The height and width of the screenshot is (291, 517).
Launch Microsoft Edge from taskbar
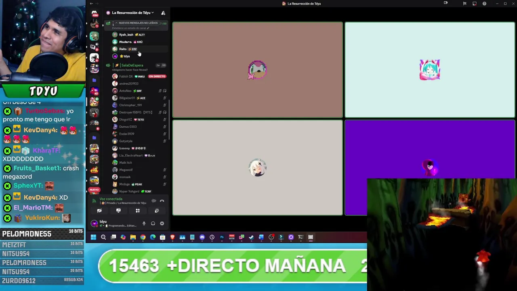(x=153, y=237)
